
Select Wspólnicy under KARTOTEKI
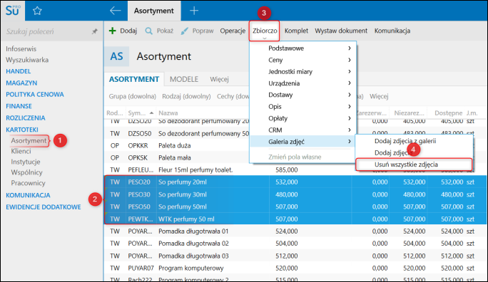pos(27,172)
